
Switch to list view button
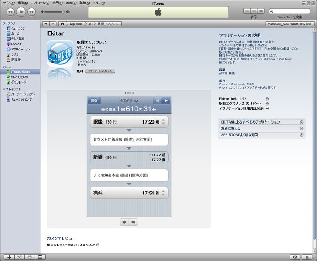pyautogui.click(x=247, y=11)
